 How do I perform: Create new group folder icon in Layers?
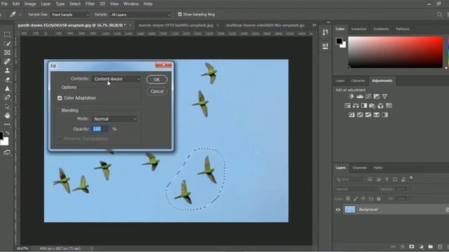pos(430,246)
